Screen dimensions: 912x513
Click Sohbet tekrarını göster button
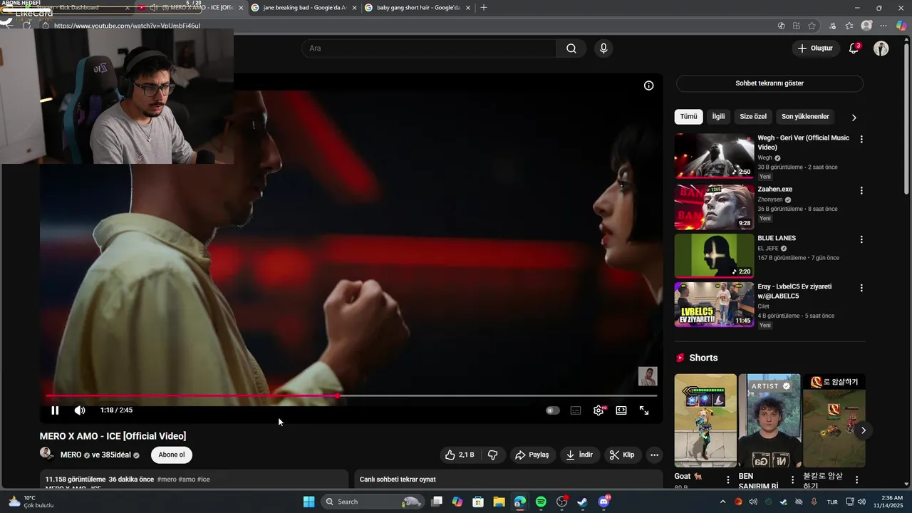(x=769, y=83)
